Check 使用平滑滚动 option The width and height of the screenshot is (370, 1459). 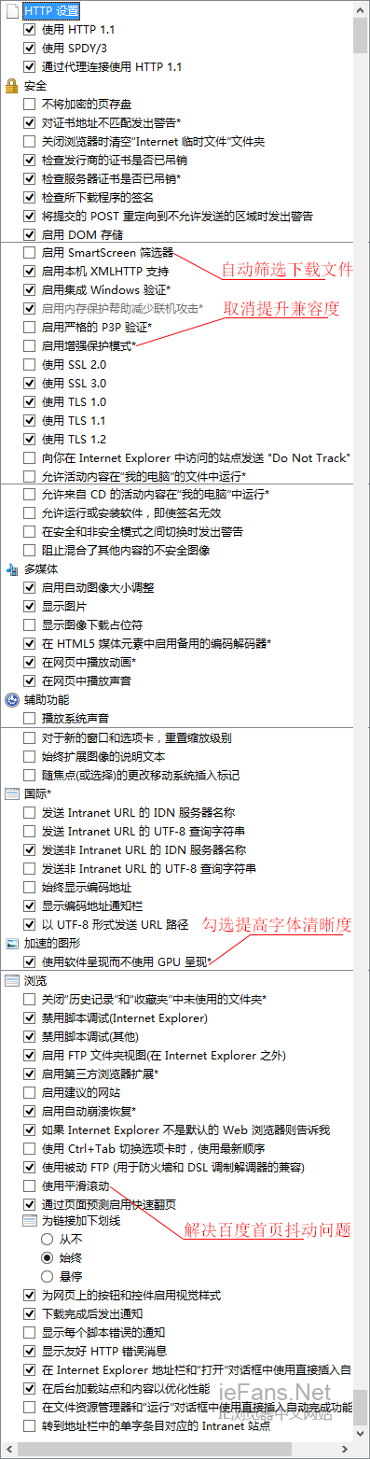click(x=31, y=1185)
